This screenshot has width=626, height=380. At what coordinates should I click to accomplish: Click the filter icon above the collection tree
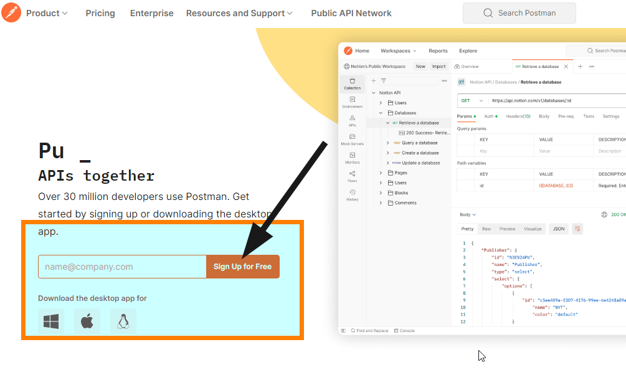pos(384,80)
